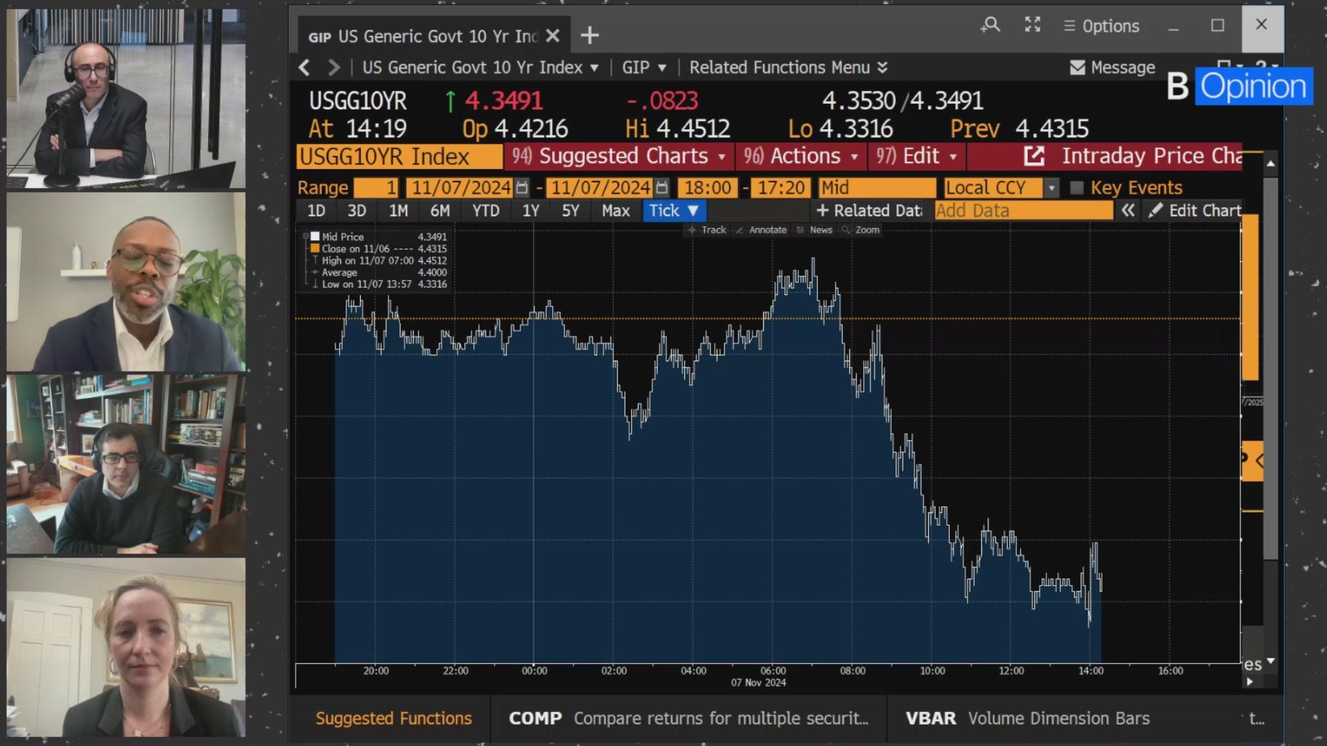The image size is (1327, 746).
Task: Select the 1Y period tab
Action: (531, 211)
